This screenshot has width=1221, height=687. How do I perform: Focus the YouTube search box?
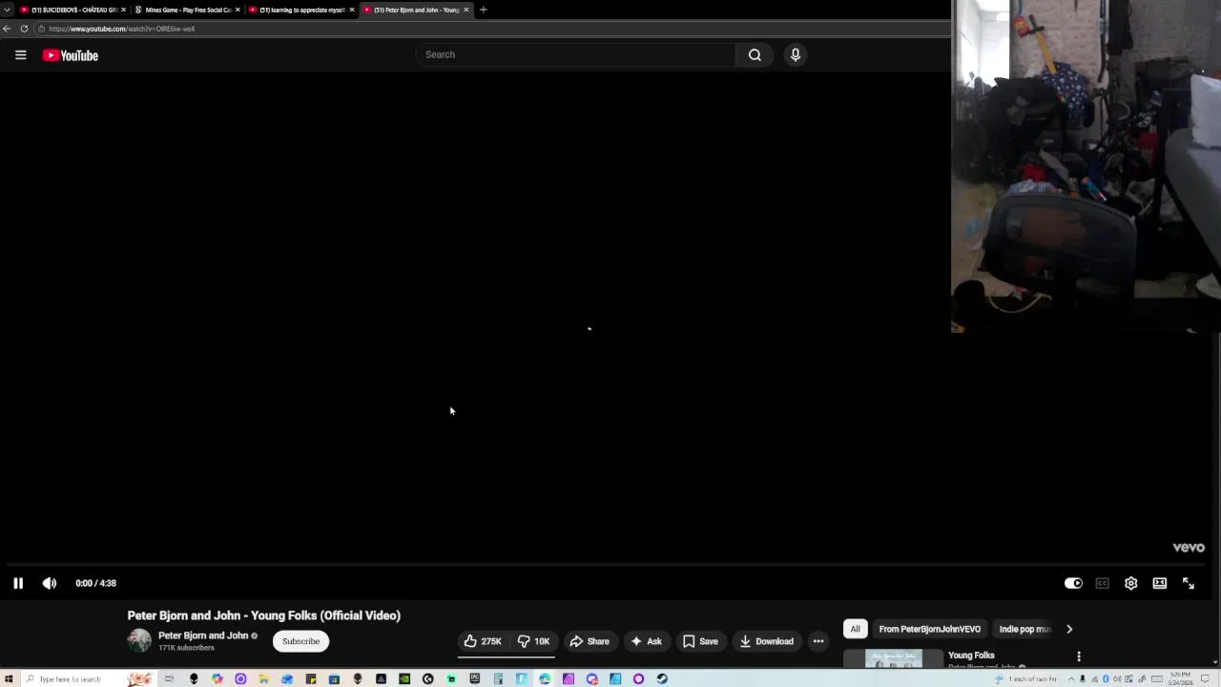click(x=575, y=54)
